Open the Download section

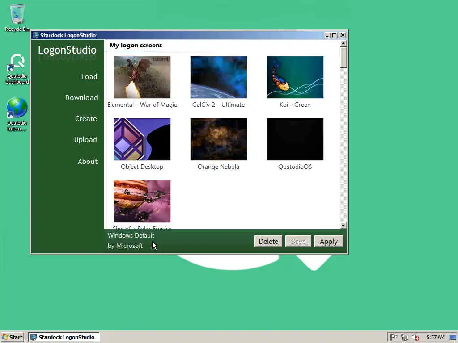pos(81,98)
